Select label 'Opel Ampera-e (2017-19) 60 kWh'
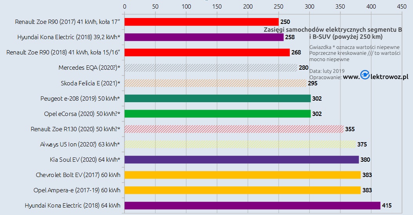Viewport: 413px width, 215px height. pyautogui.click(x=77, y=190)
